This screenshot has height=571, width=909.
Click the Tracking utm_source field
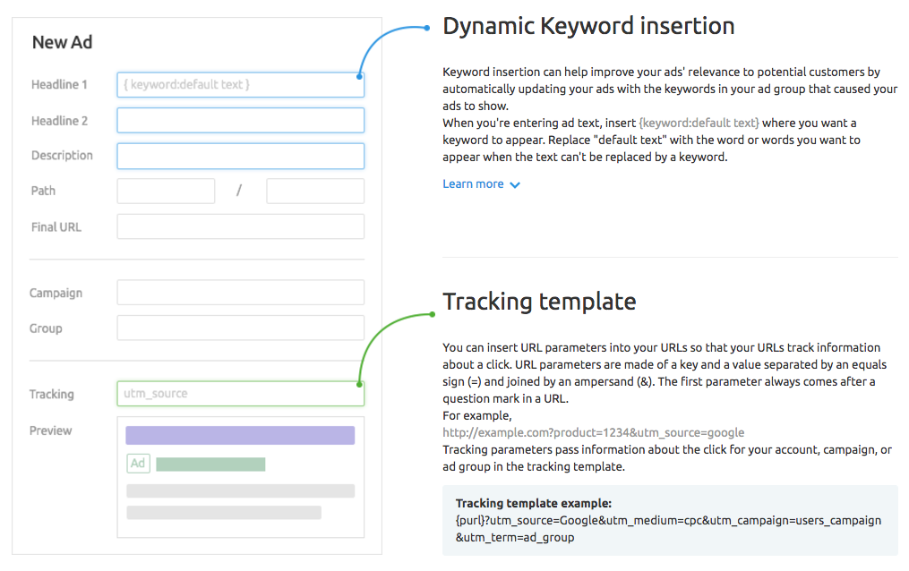240,394
